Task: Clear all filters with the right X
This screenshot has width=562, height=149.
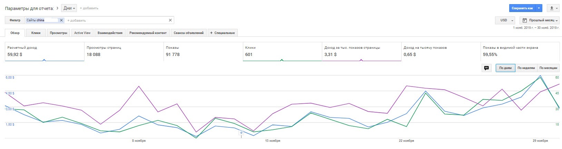Action: pyautogui.click(x=170, y=20)
